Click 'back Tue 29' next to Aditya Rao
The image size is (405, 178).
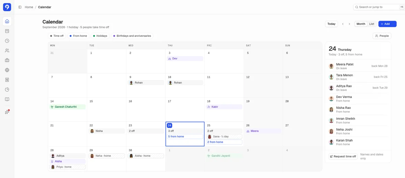[x=380, y=88]
